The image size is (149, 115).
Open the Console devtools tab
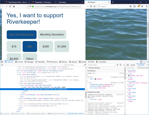19,62
